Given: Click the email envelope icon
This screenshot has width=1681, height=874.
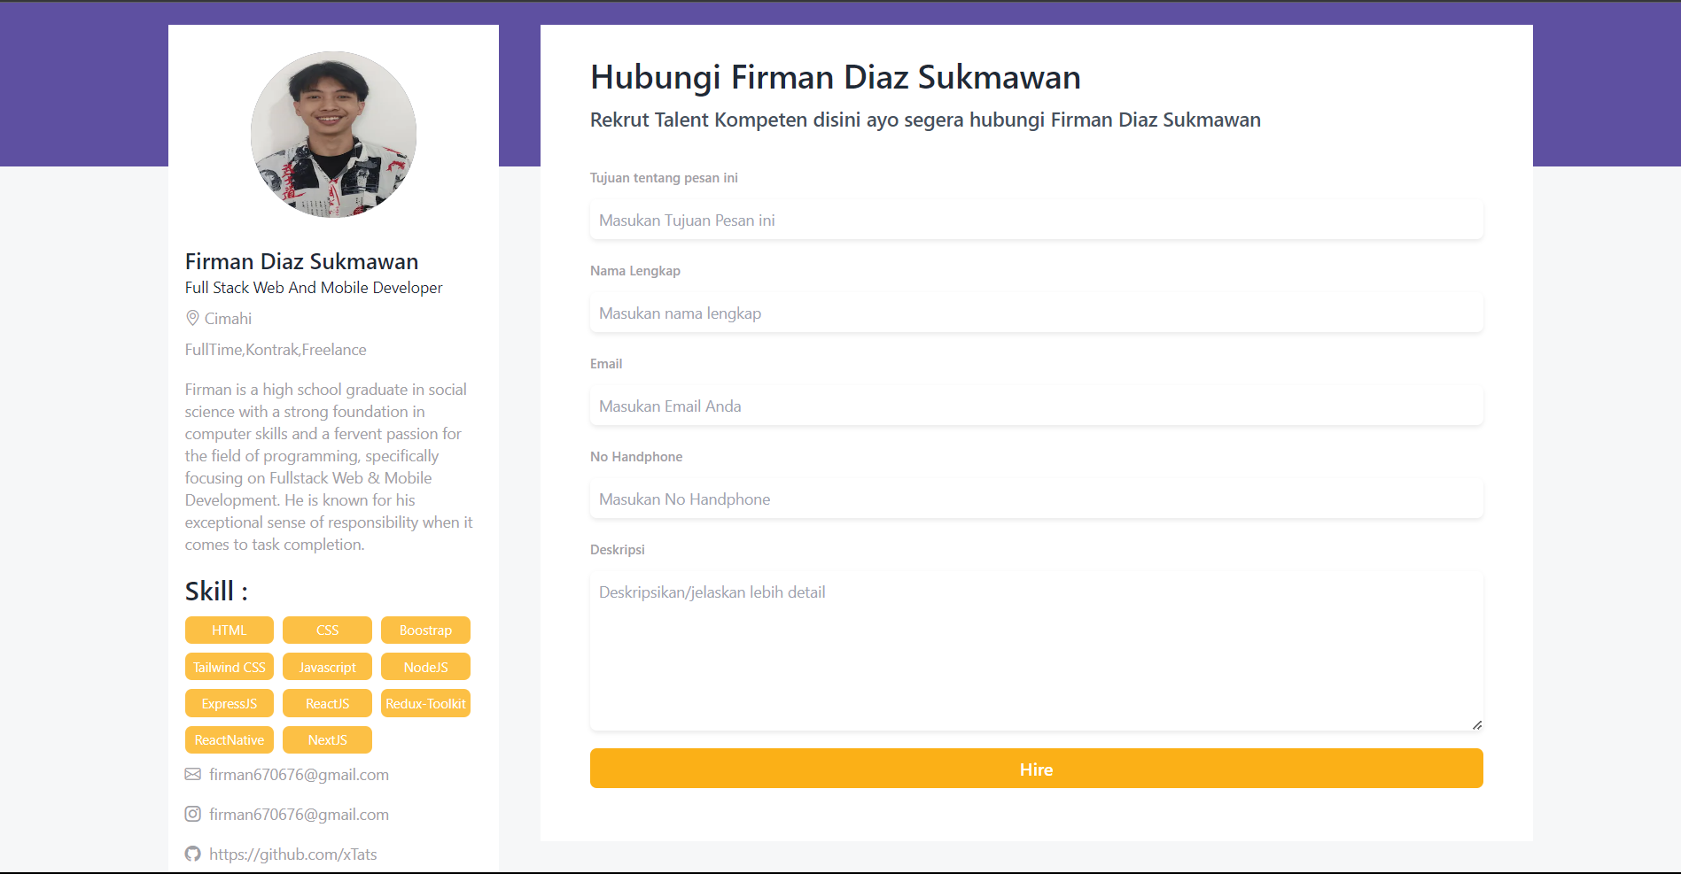Looking at the screenshot, I should (192, 774).
